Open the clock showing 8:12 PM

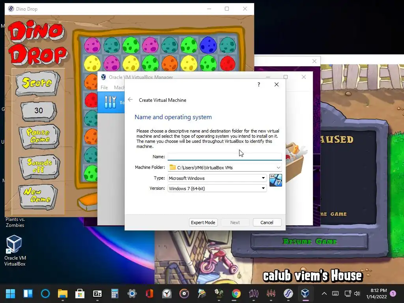click(376, 294)
